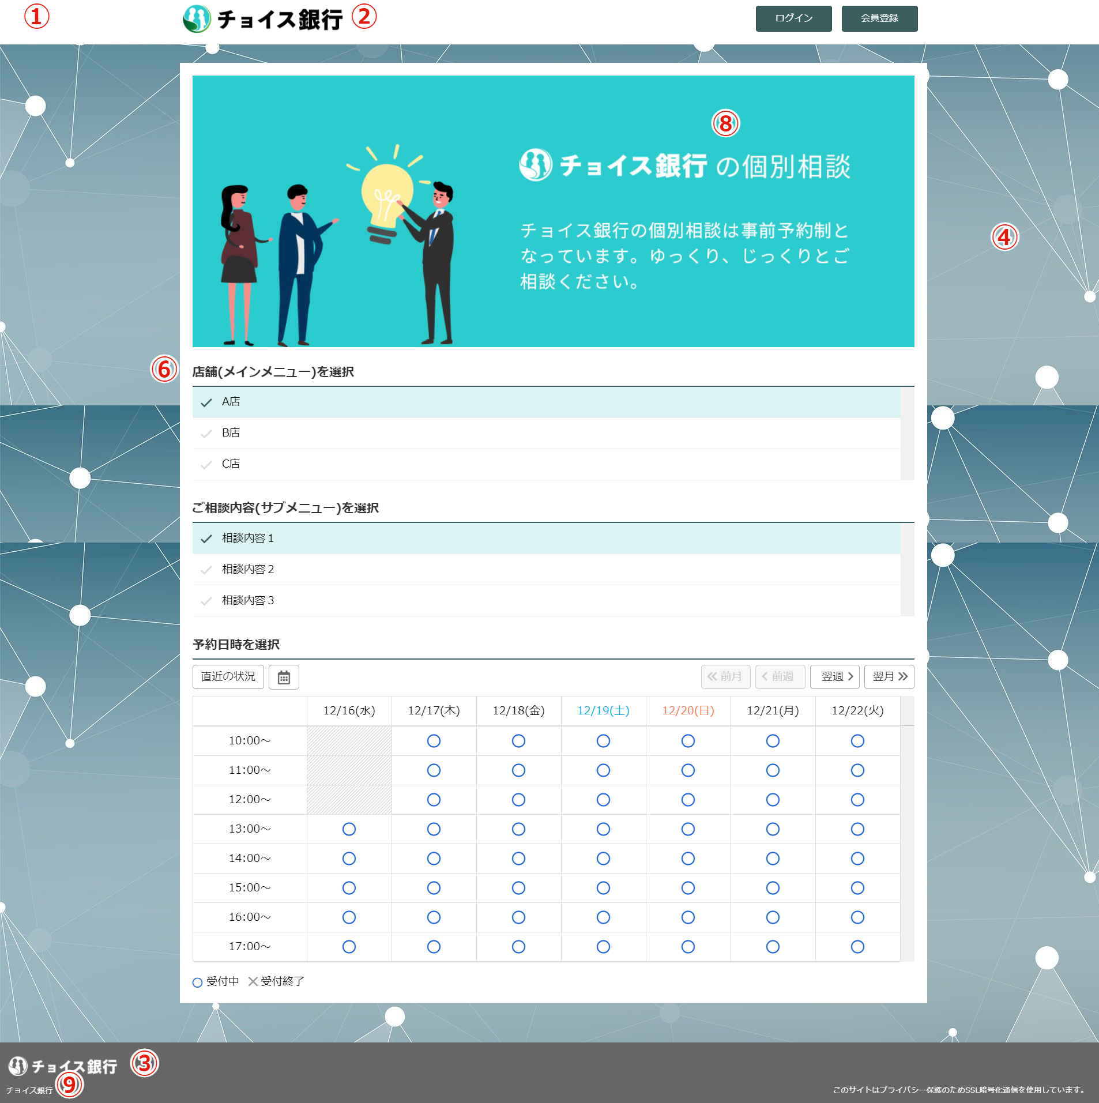
Task: Show 直近の状況 availability
Action: 228,677
